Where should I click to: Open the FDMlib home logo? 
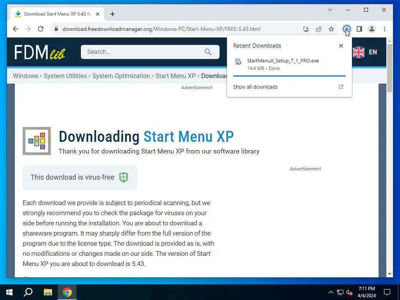(39, 52)
